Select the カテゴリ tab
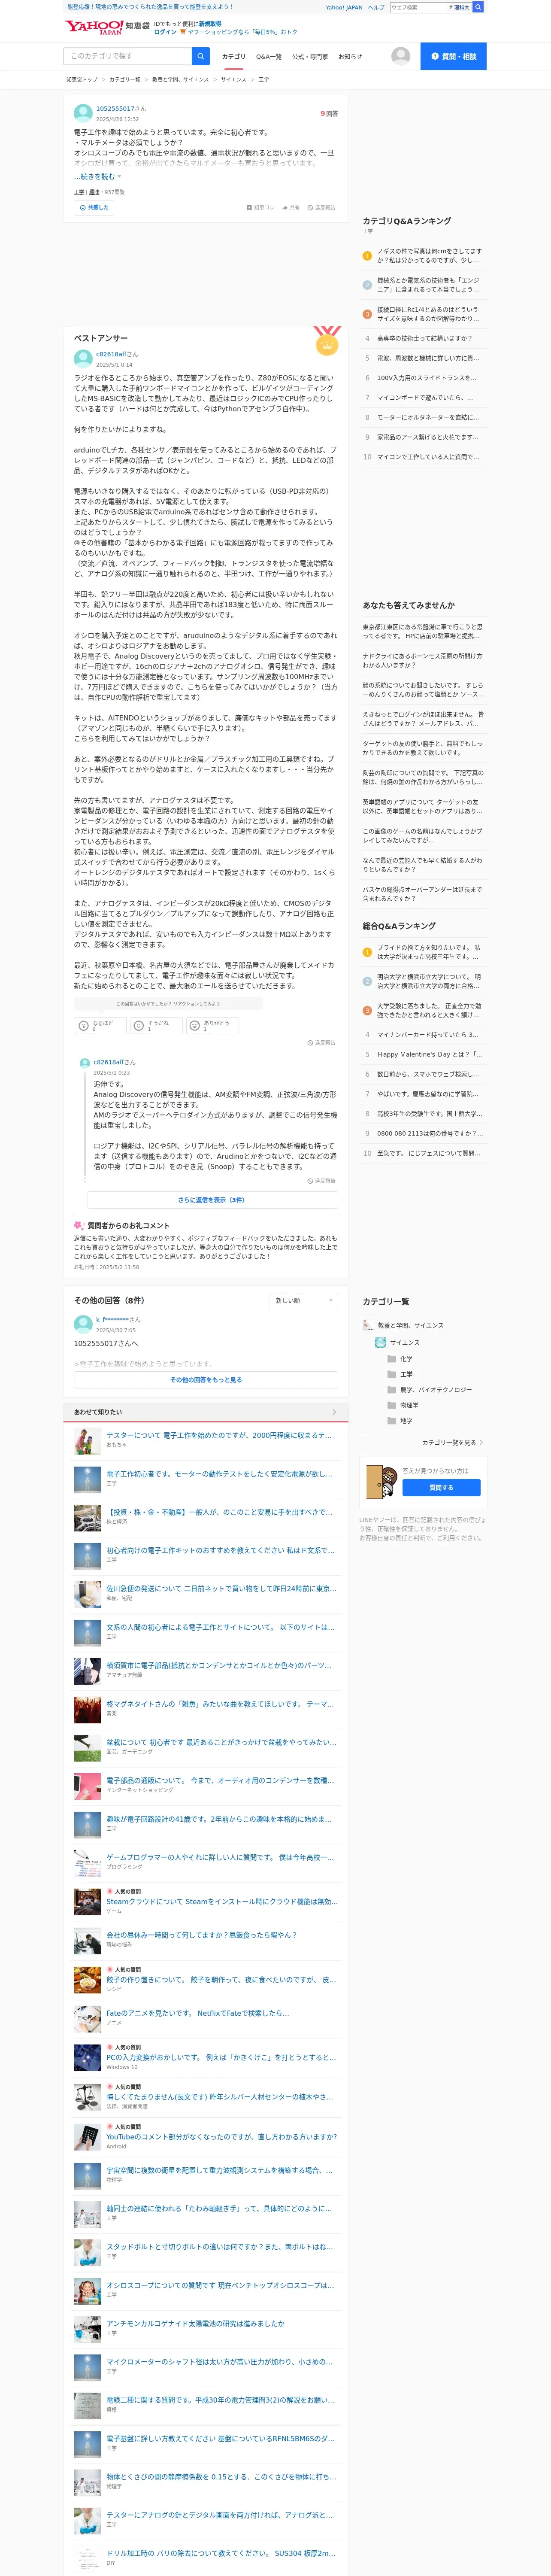The image size is (551, 2576). (233, 57)
